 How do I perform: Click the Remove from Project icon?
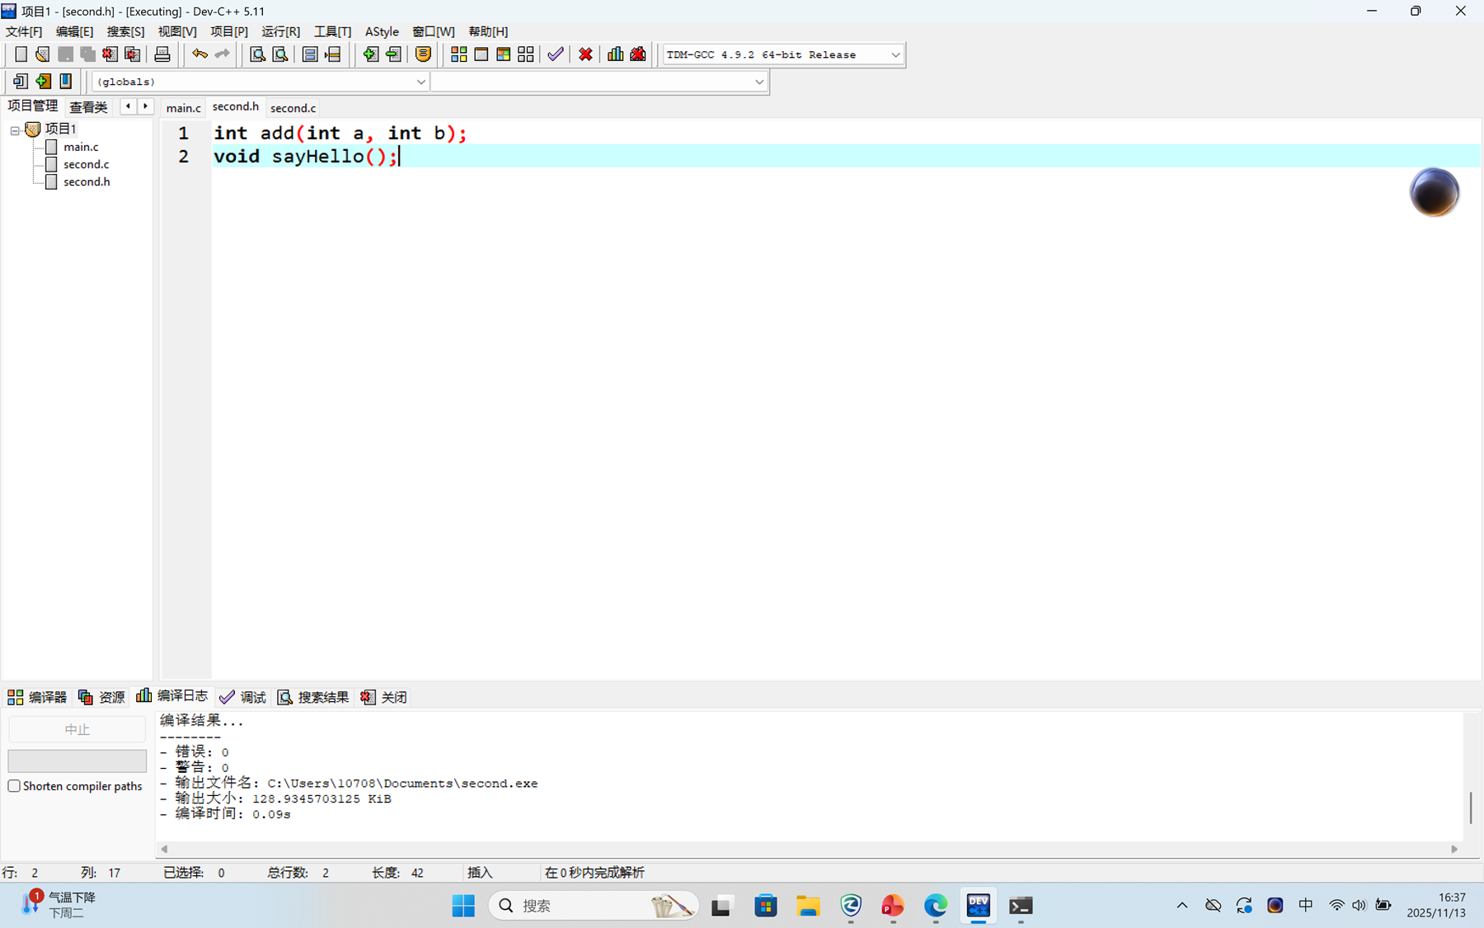click(x=393, y=54)
